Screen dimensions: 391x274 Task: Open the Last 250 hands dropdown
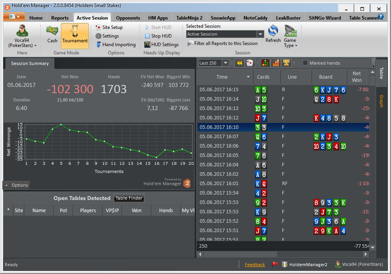pyautogui.click(x=226, y=63)
